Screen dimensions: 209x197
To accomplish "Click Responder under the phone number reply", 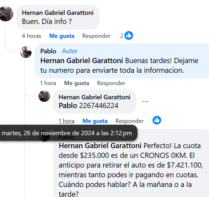I will [130, 121].
